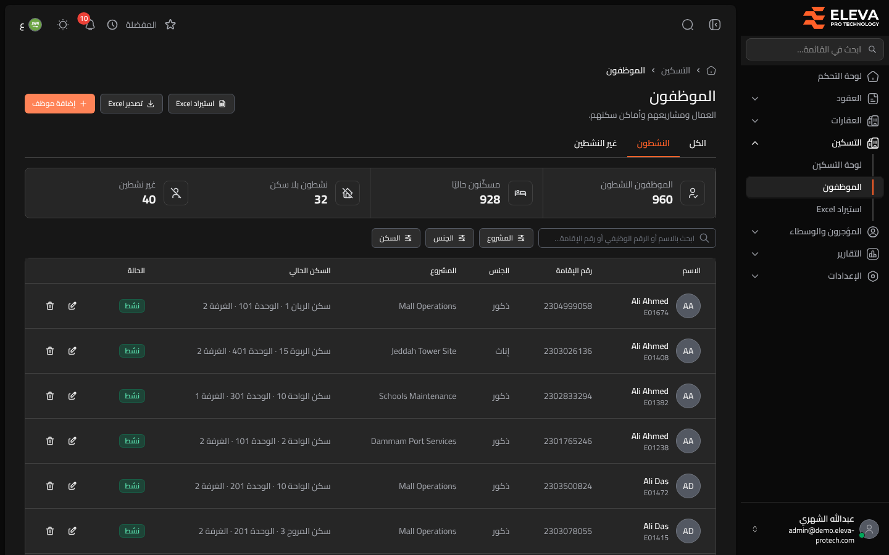
Task: Toggle light/dark theme sun icon
Action: 63,25
